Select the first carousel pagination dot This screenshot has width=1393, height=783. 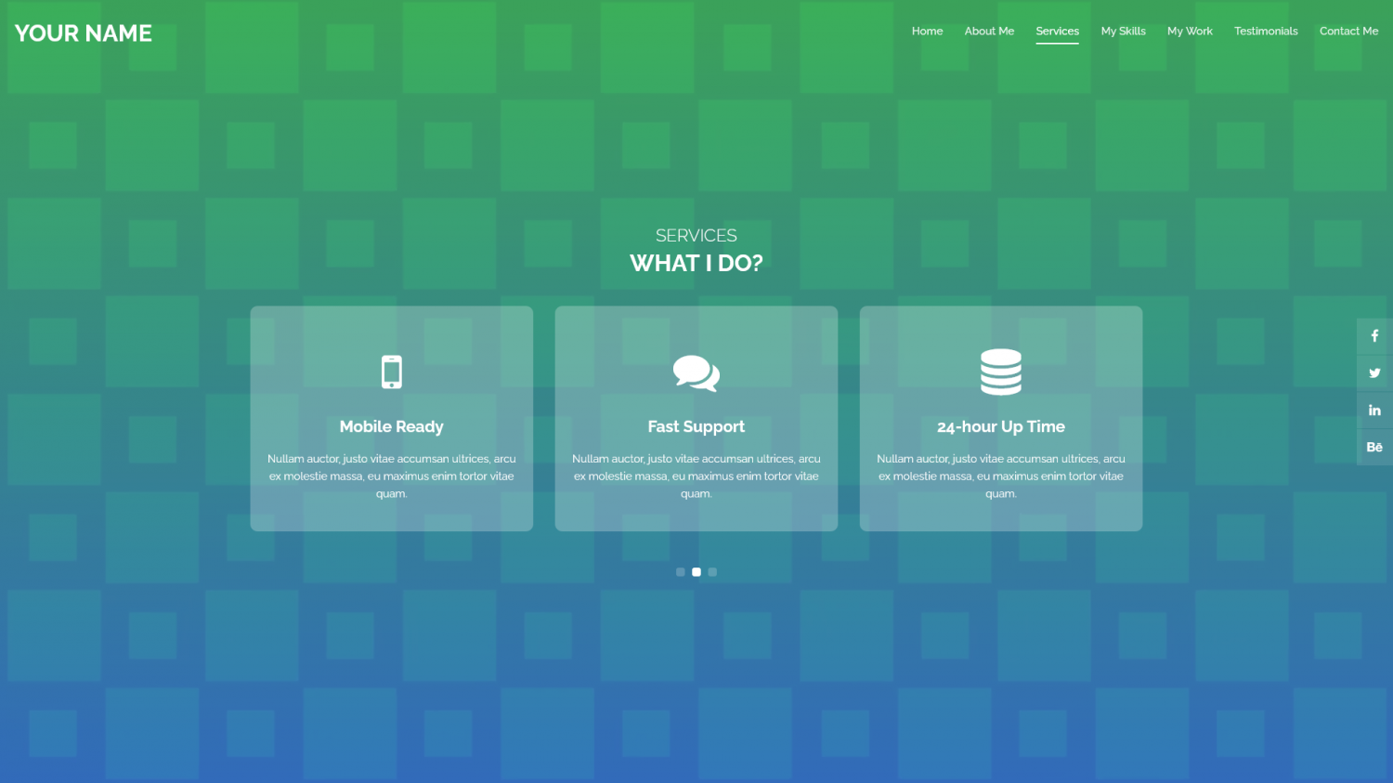[681, 572]
